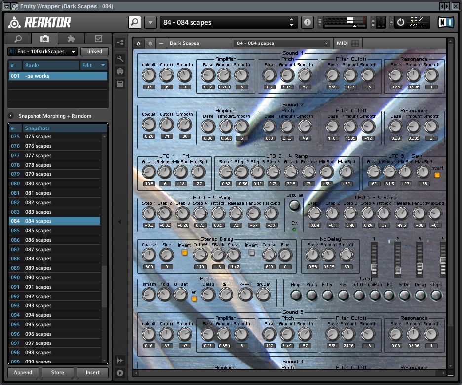
Task: Toggle the first Stereo Delay invert button
Action: (184, 253)
